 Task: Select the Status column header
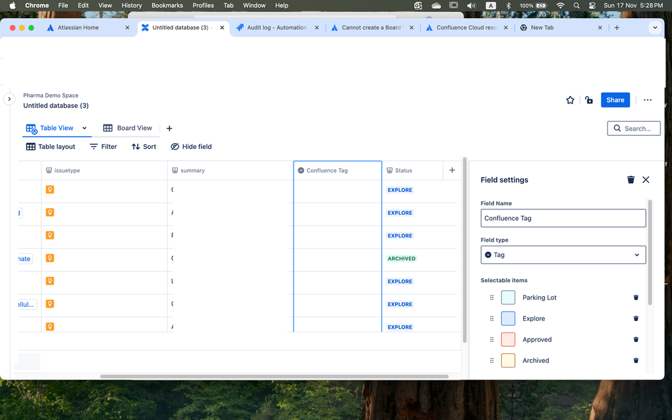point(412,170)
